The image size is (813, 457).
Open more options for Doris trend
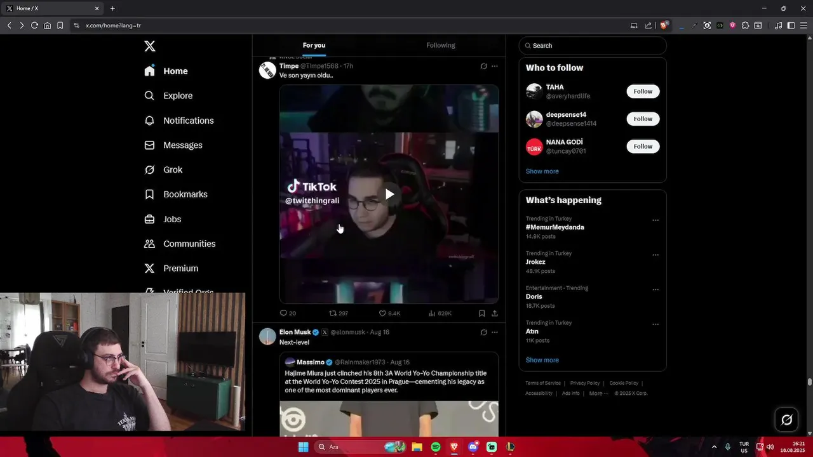[x=655, y=289]
